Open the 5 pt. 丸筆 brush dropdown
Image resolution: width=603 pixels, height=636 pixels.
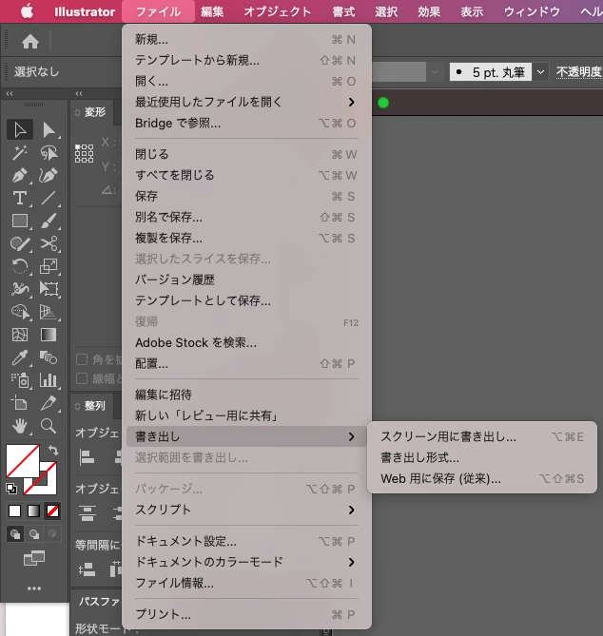pyautogui.click(x=540, y=72)
